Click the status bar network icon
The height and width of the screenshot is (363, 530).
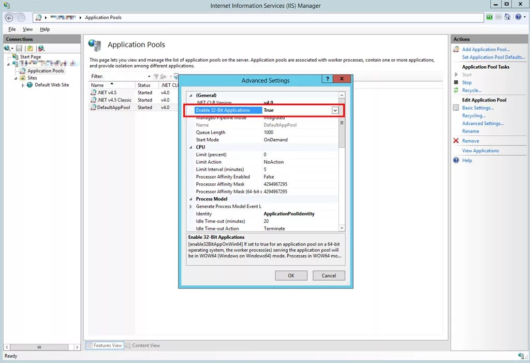tap(521, 356)
